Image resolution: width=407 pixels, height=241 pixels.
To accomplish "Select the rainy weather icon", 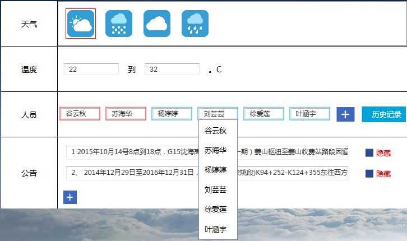I will click(x=195, y=24).
